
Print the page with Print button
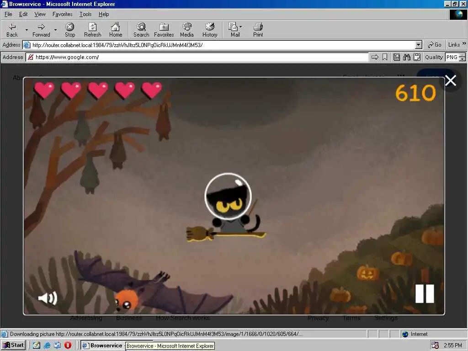(258, 30)
